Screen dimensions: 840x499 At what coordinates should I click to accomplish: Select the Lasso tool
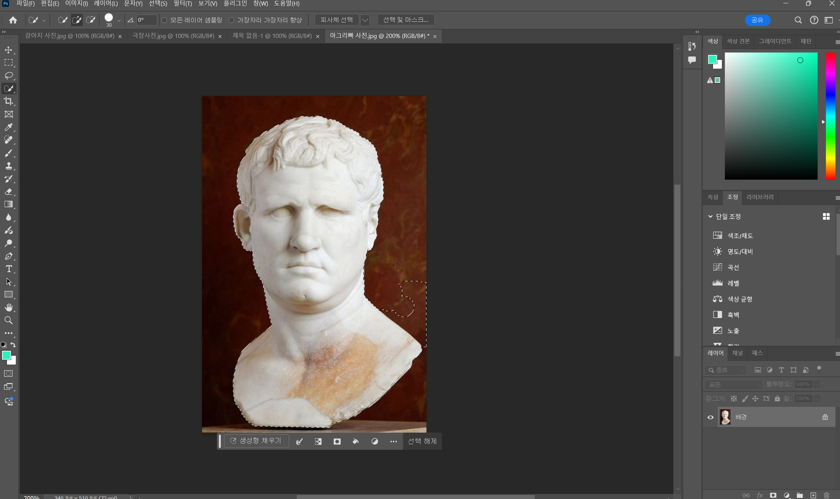coord(9,75)
